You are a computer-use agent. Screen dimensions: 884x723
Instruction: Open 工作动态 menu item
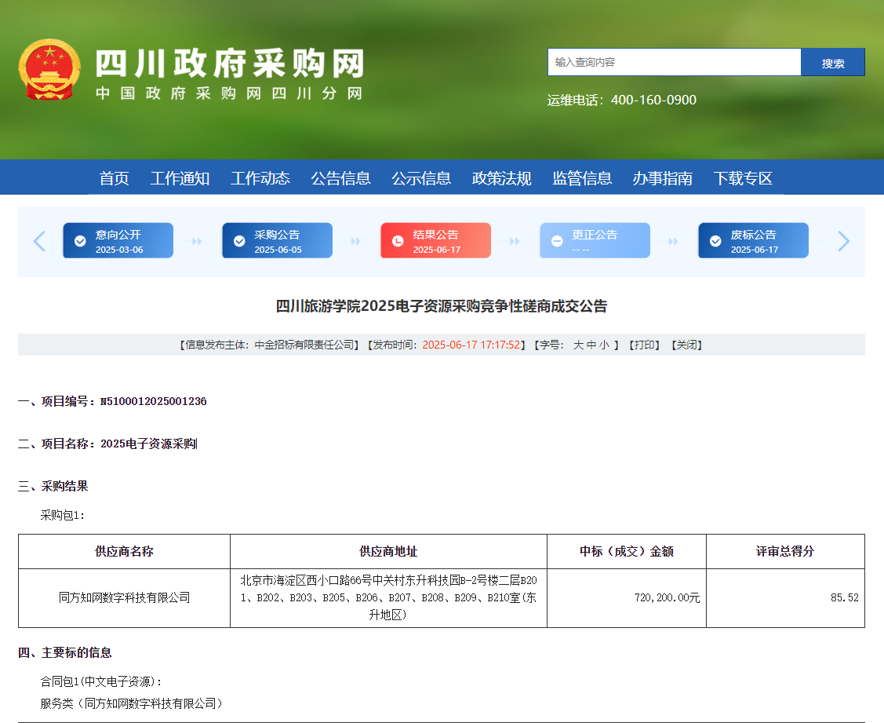click(x=260, y=178)
